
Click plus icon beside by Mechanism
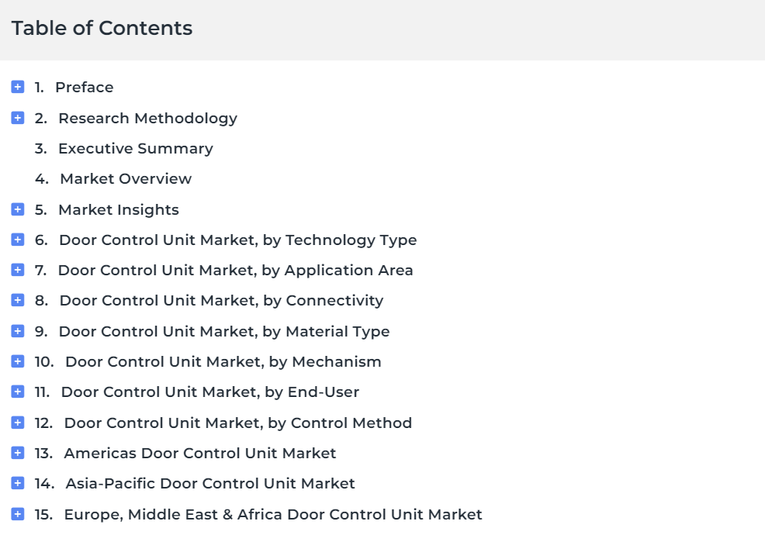[18, 361]
